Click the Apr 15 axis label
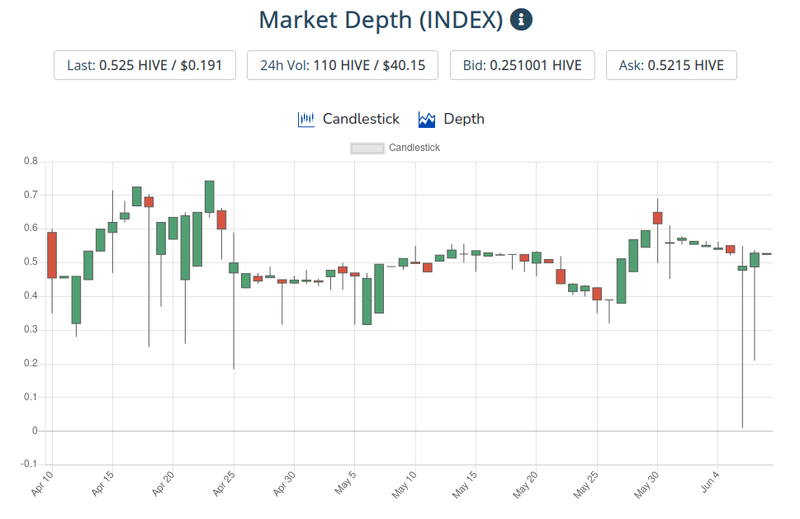This screenshot has height=519, width=800. 102,484
